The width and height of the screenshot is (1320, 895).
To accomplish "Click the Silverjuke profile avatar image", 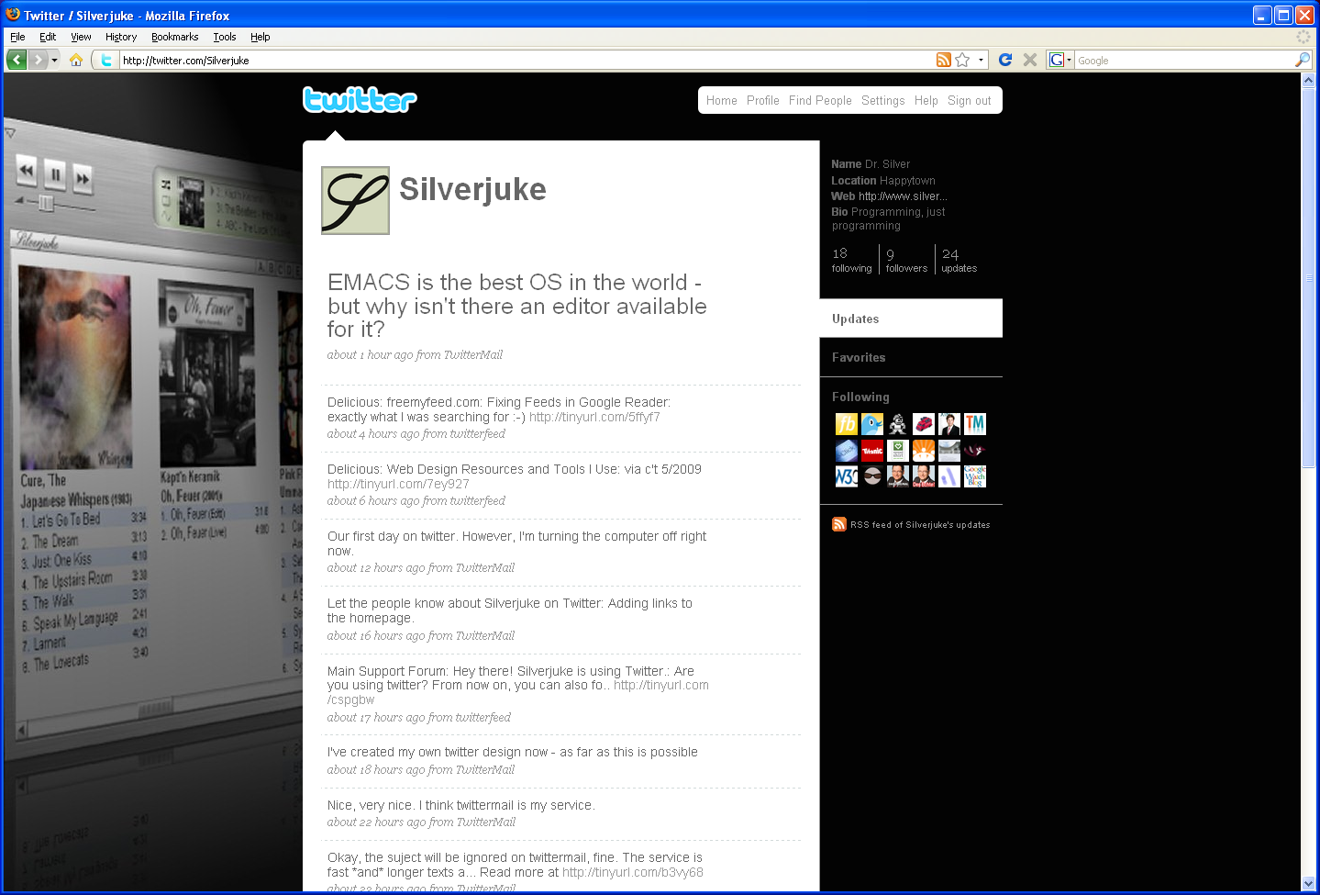I will pos(354,200).
